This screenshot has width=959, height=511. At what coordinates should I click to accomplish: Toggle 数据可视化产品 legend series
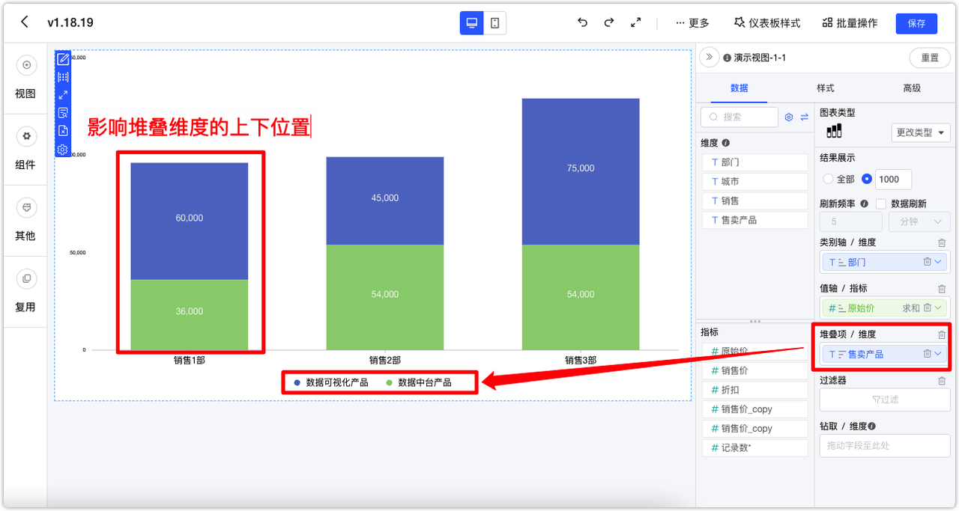point(330,382)
